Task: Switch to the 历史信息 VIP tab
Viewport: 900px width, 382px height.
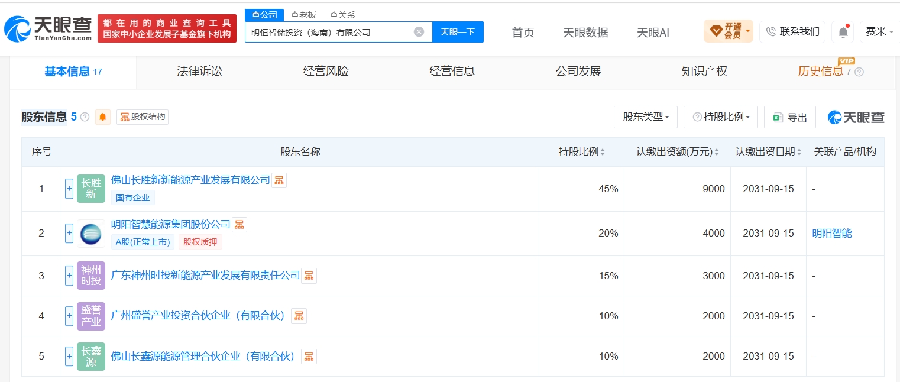Action: click(821, 72)
